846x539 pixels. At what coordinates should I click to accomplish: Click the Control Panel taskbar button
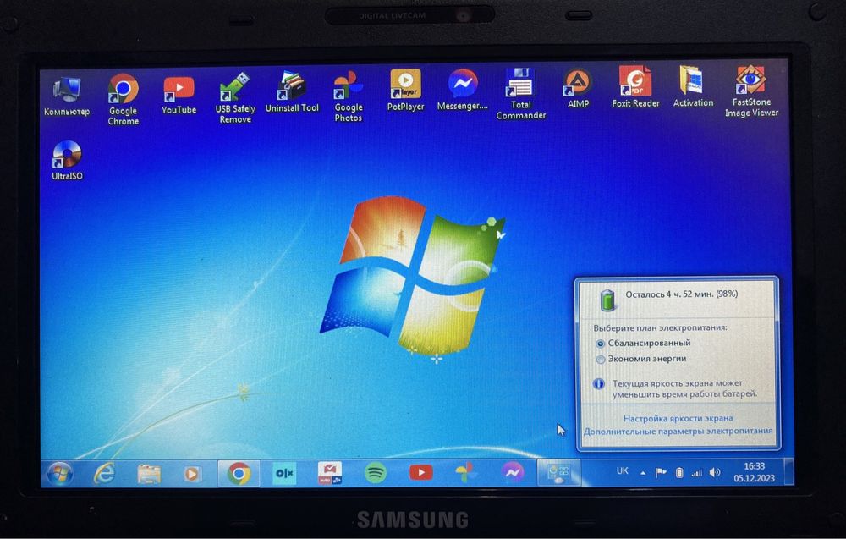(558, 472)
